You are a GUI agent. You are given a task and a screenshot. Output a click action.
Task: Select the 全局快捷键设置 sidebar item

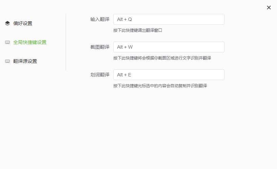pos(30,42)
